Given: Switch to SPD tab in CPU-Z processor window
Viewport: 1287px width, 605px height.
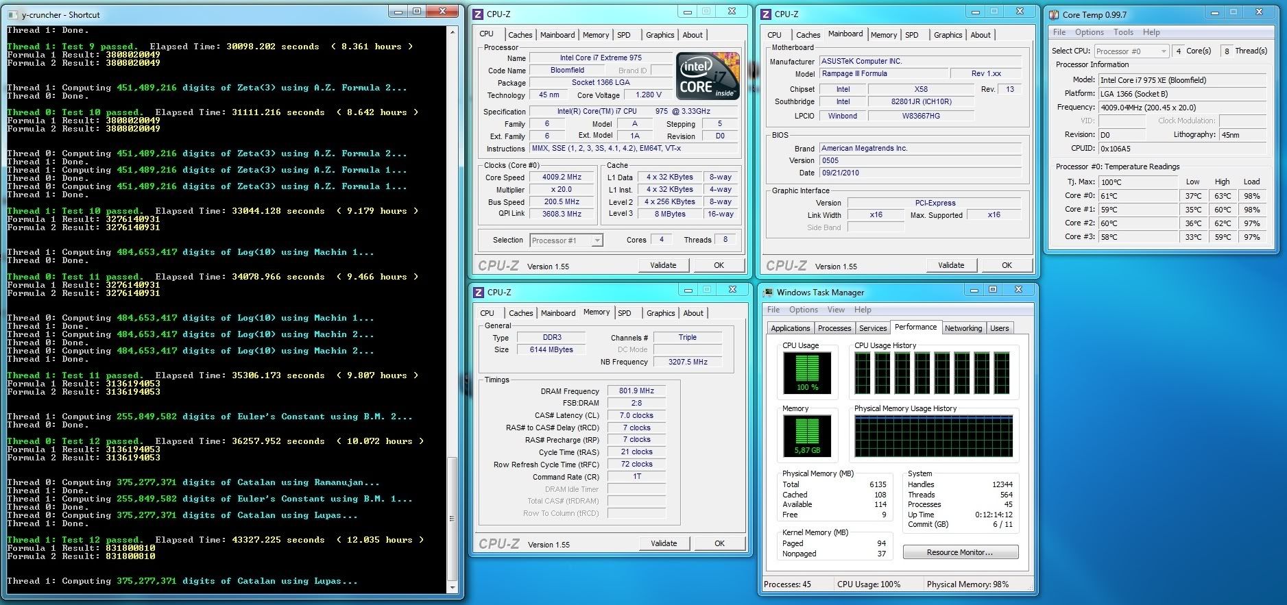Looking at the screenshot, I should tap(623, 35).
